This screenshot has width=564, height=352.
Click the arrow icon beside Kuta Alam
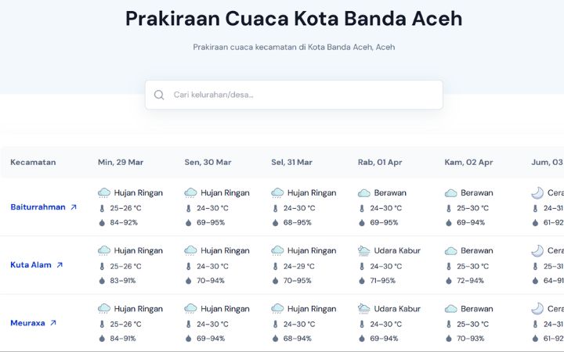60,265
